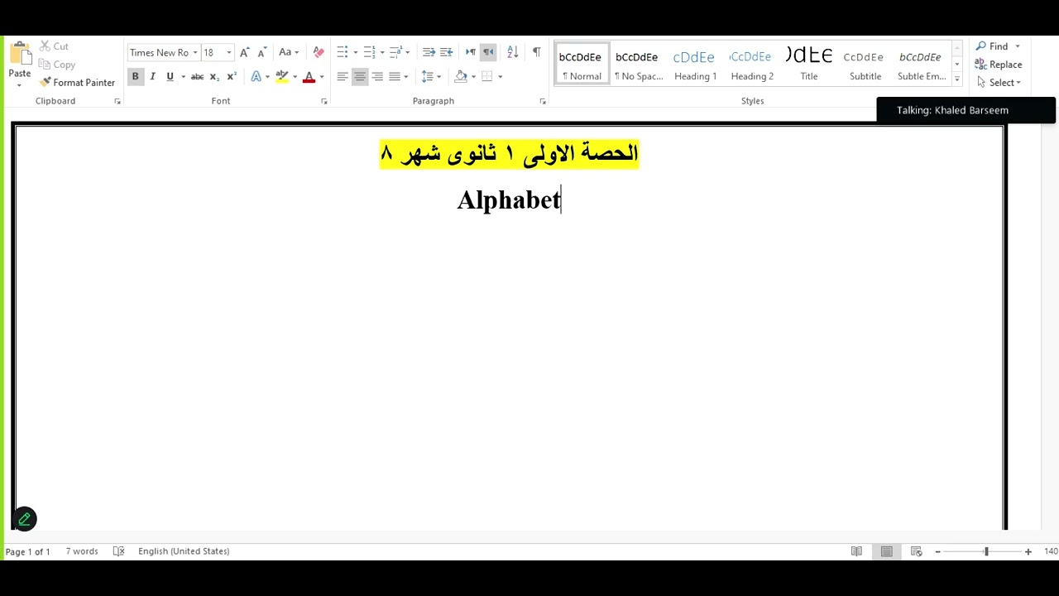Screen dimensions: 1059x596
Task: Apply the Normal style
Action: (582, 65)
